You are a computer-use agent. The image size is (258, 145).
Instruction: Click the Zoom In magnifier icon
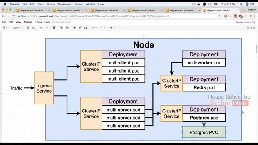coord(28,28)
